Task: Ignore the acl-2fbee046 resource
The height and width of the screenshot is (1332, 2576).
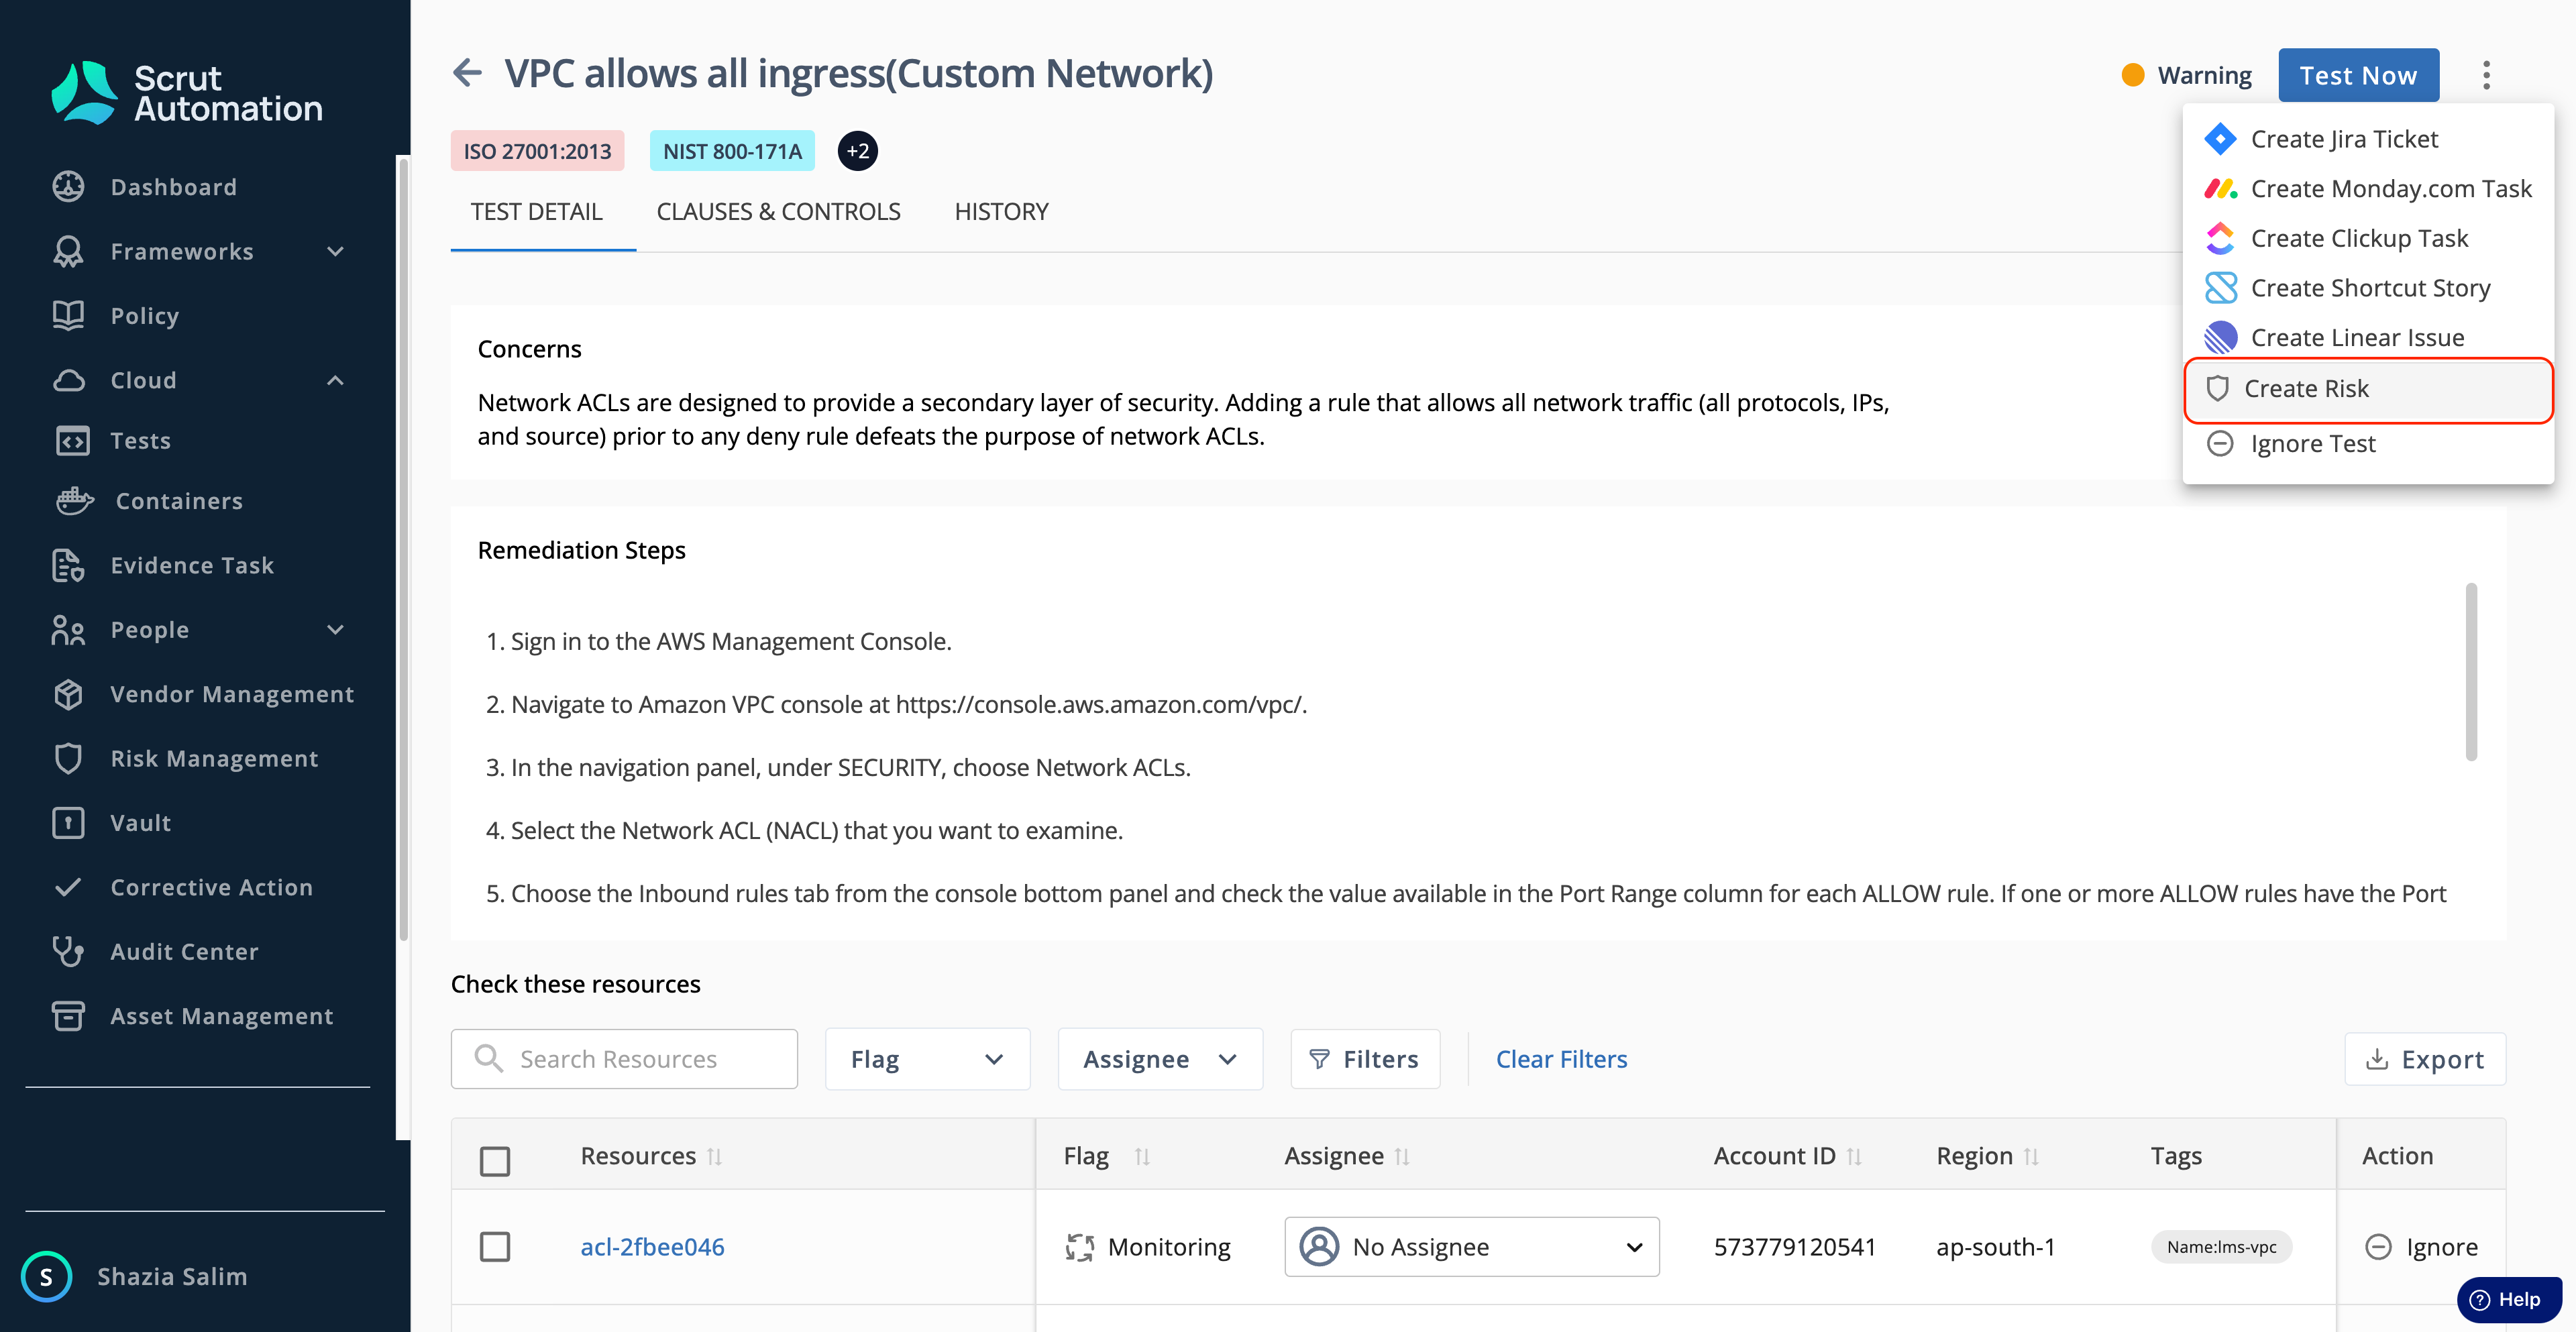Action: click(x=2421, y=1247)
